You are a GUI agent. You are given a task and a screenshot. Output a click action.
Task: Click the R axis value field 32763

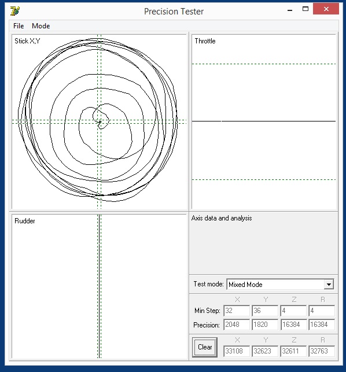coord(322,351)
